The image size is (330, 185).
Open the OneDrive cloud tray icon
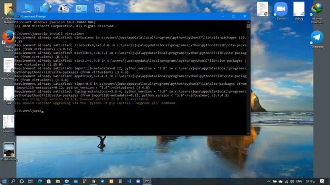click(x=280, y=181)
